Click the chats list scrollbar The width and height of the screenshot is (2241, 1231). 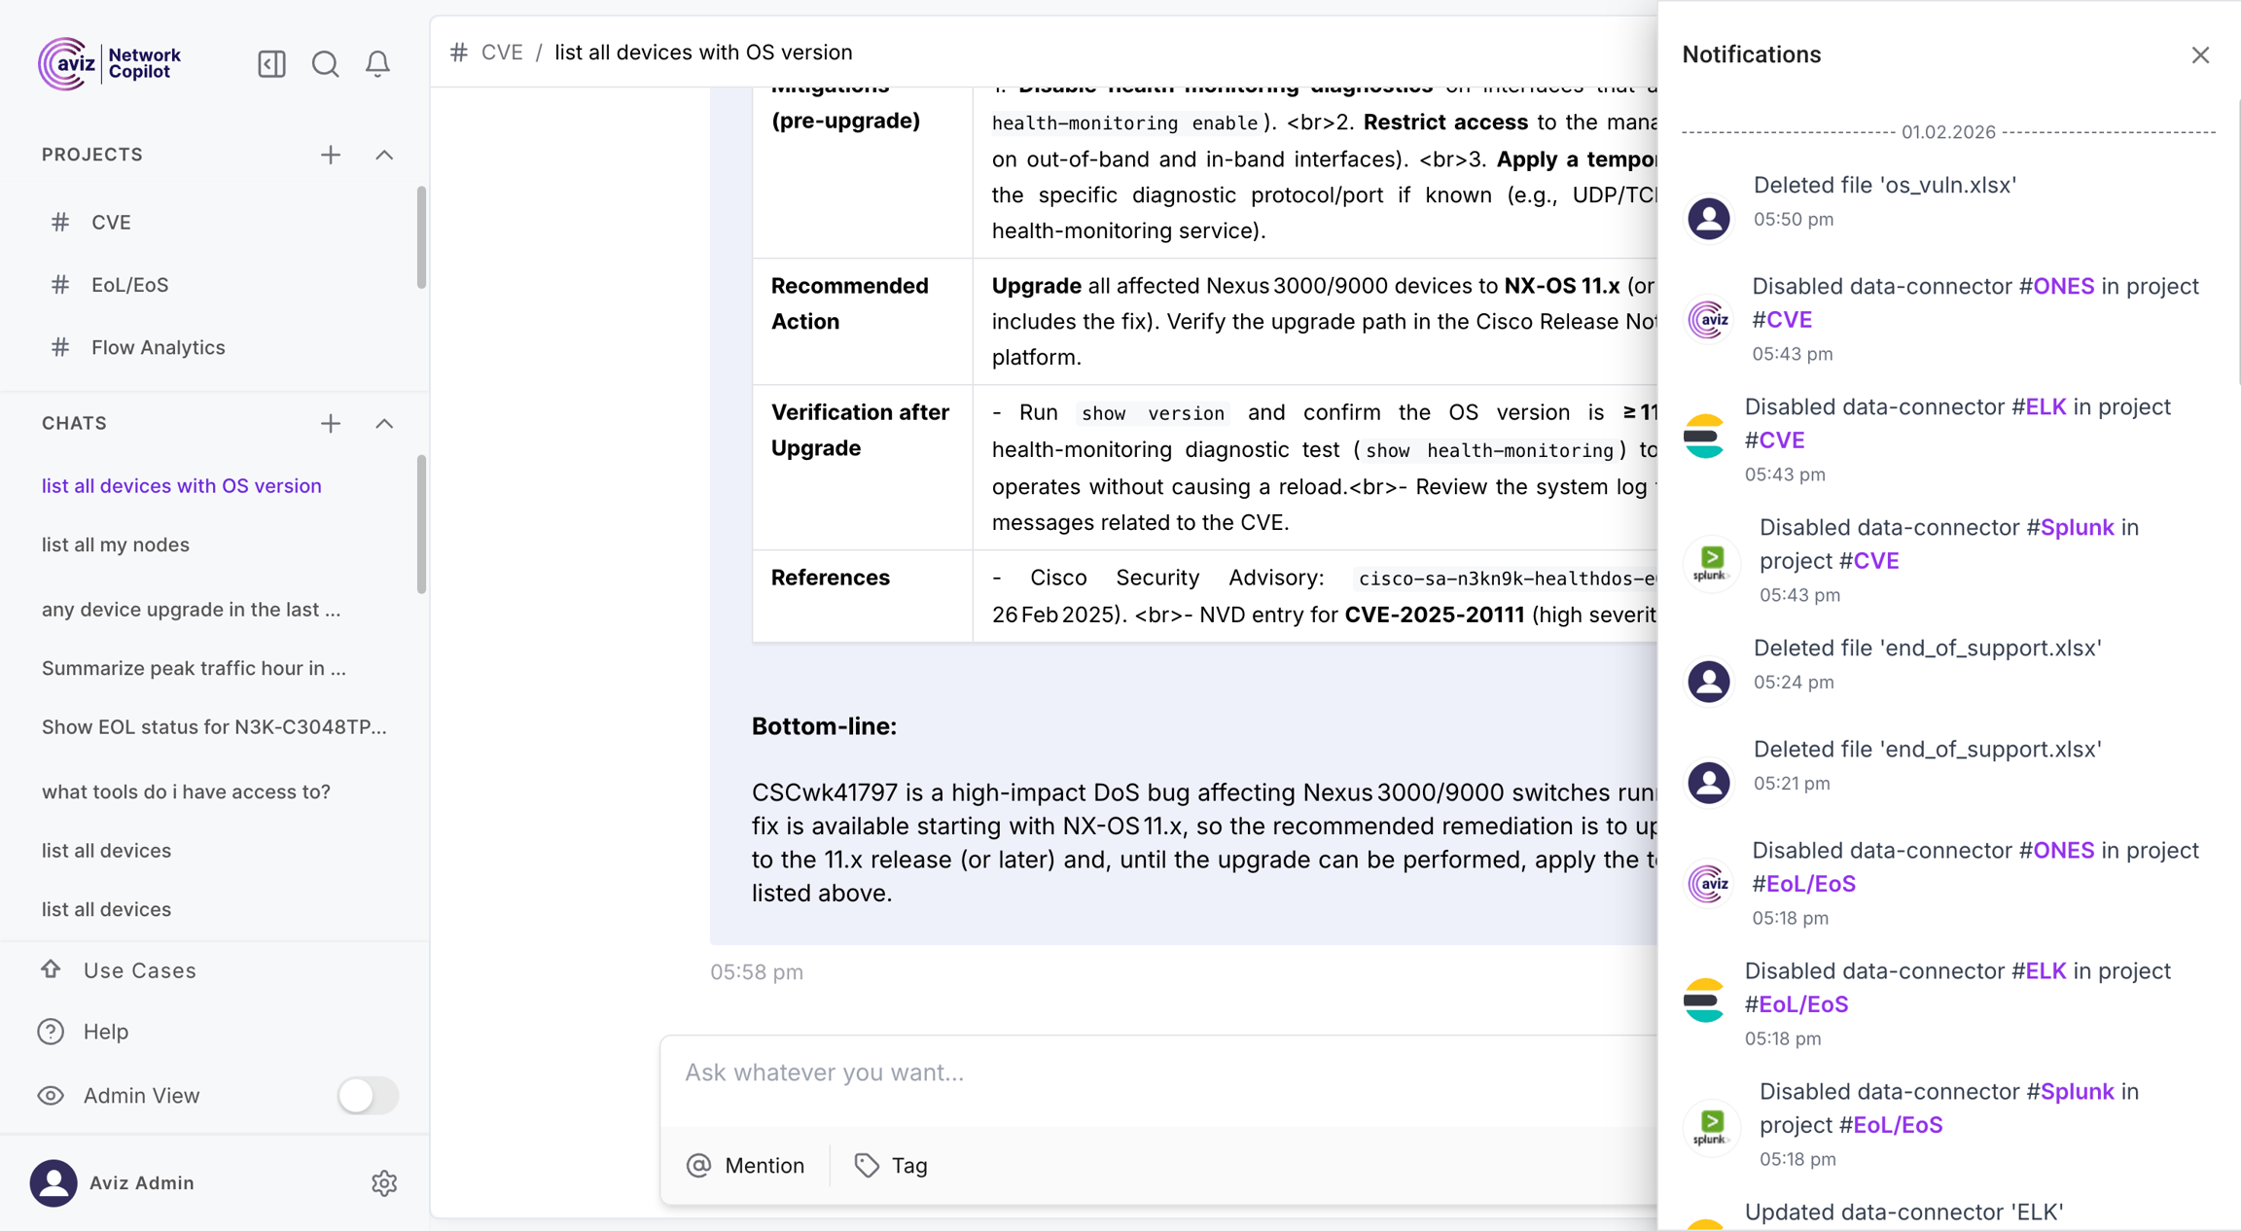[421, 525]
